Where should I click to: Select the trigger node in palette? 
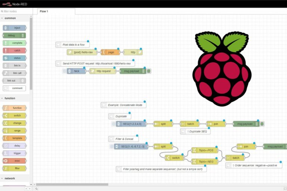(15, 153)
